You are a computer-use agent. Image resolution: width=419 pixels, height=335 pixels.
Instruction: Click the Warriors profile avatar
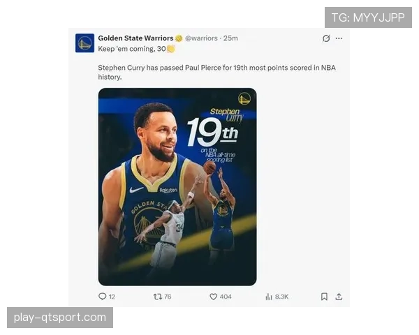click(x=84, y=43)
